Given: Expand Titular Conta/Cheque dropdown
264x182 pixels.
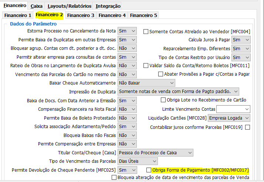Looking at the screenshot, I should click(155, 152).
